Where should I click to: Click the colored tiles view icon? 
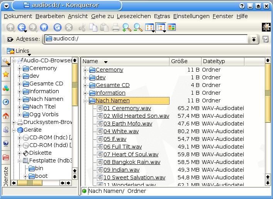click(x=172, y=27)
